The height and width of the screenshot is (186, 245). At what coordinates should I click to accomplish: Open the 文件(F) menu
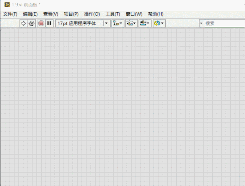[10, 14]
